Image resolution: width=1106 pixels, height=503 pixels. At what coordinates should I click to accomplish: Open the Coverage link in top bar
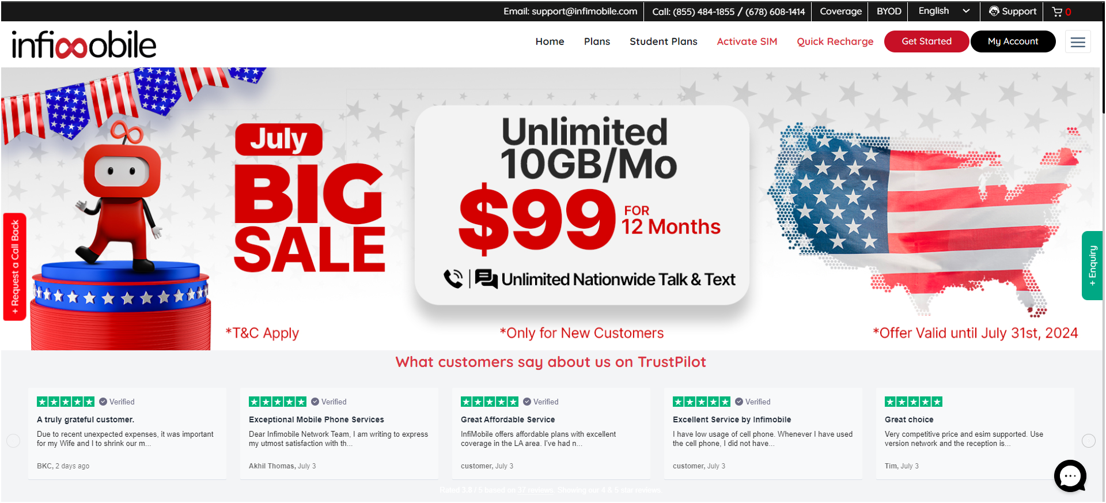pyautogui.click(x=841, y=12)
